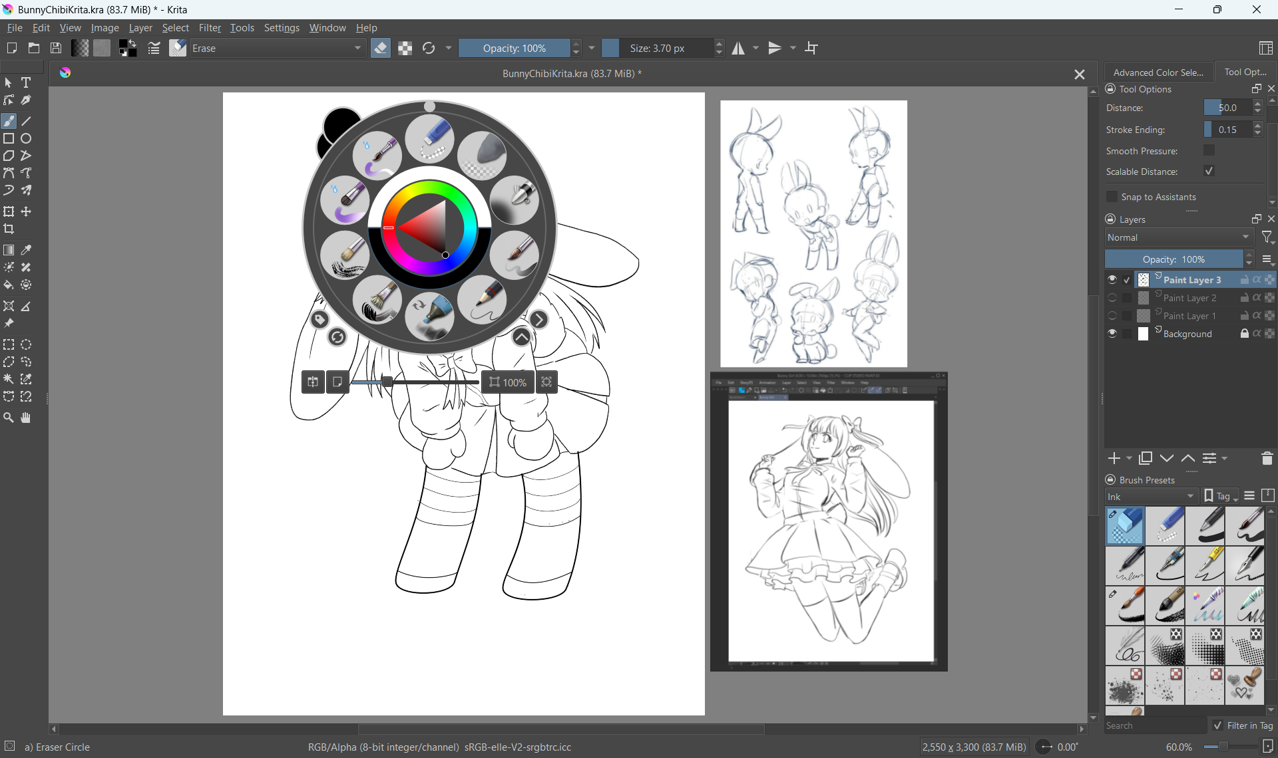Click horizontal mirror tool icon
1278x758 pixels.
click(x=738, y=48)
